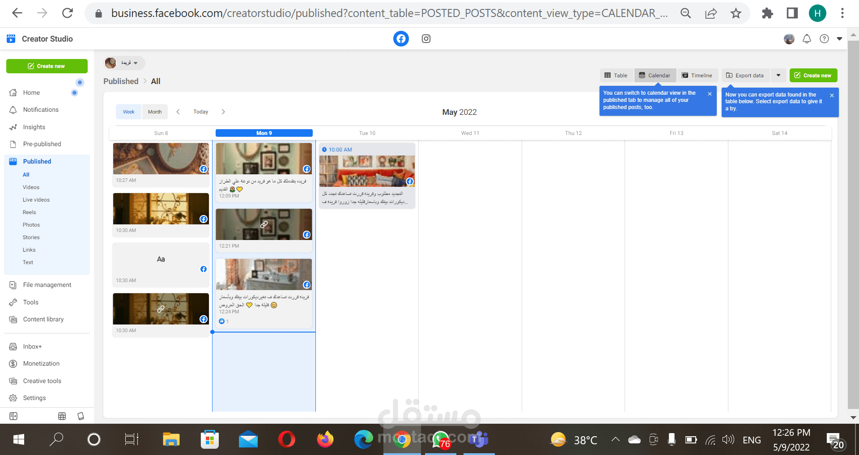Go to the next week

coord(223,112)
